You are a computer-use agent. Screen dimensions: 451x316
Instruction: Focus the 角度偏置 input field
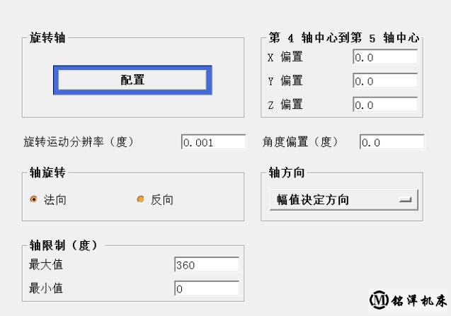click(x=392, y=142)
